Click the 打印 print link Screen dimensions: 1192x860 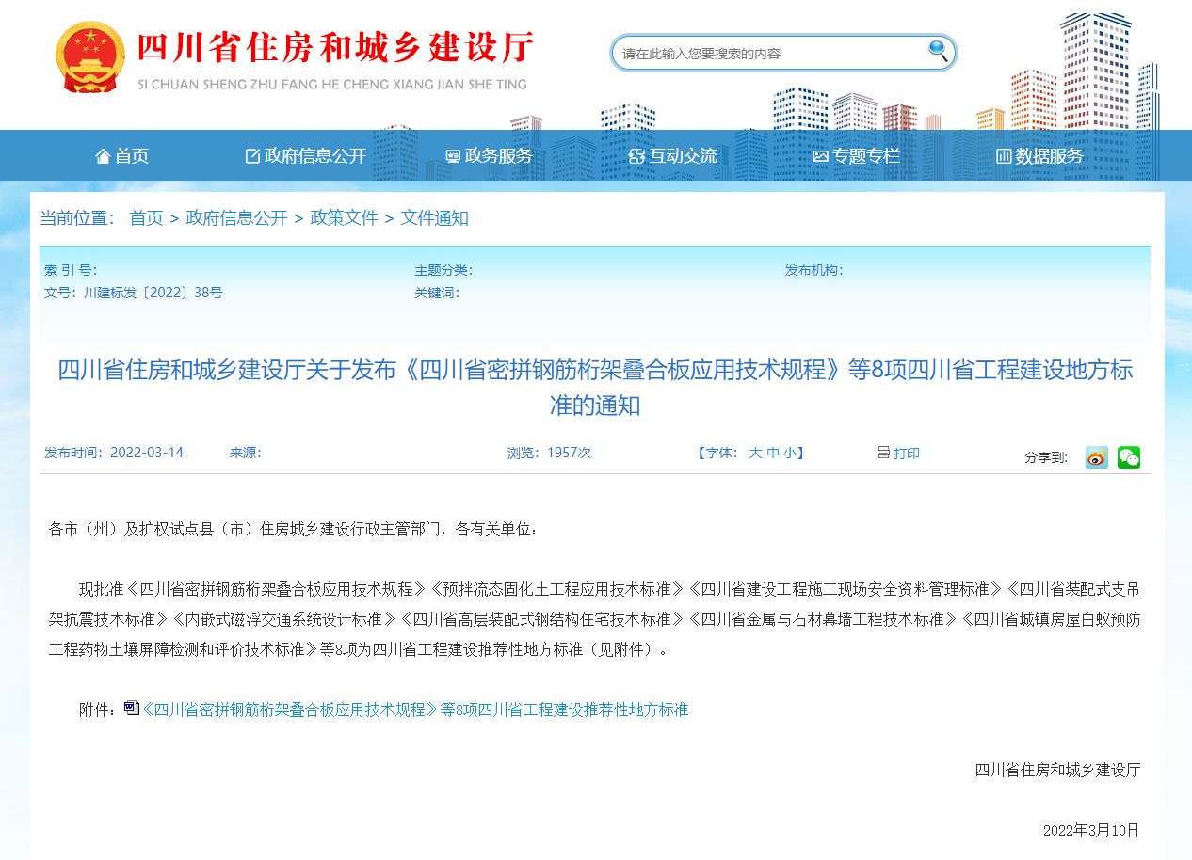point(907,453)
